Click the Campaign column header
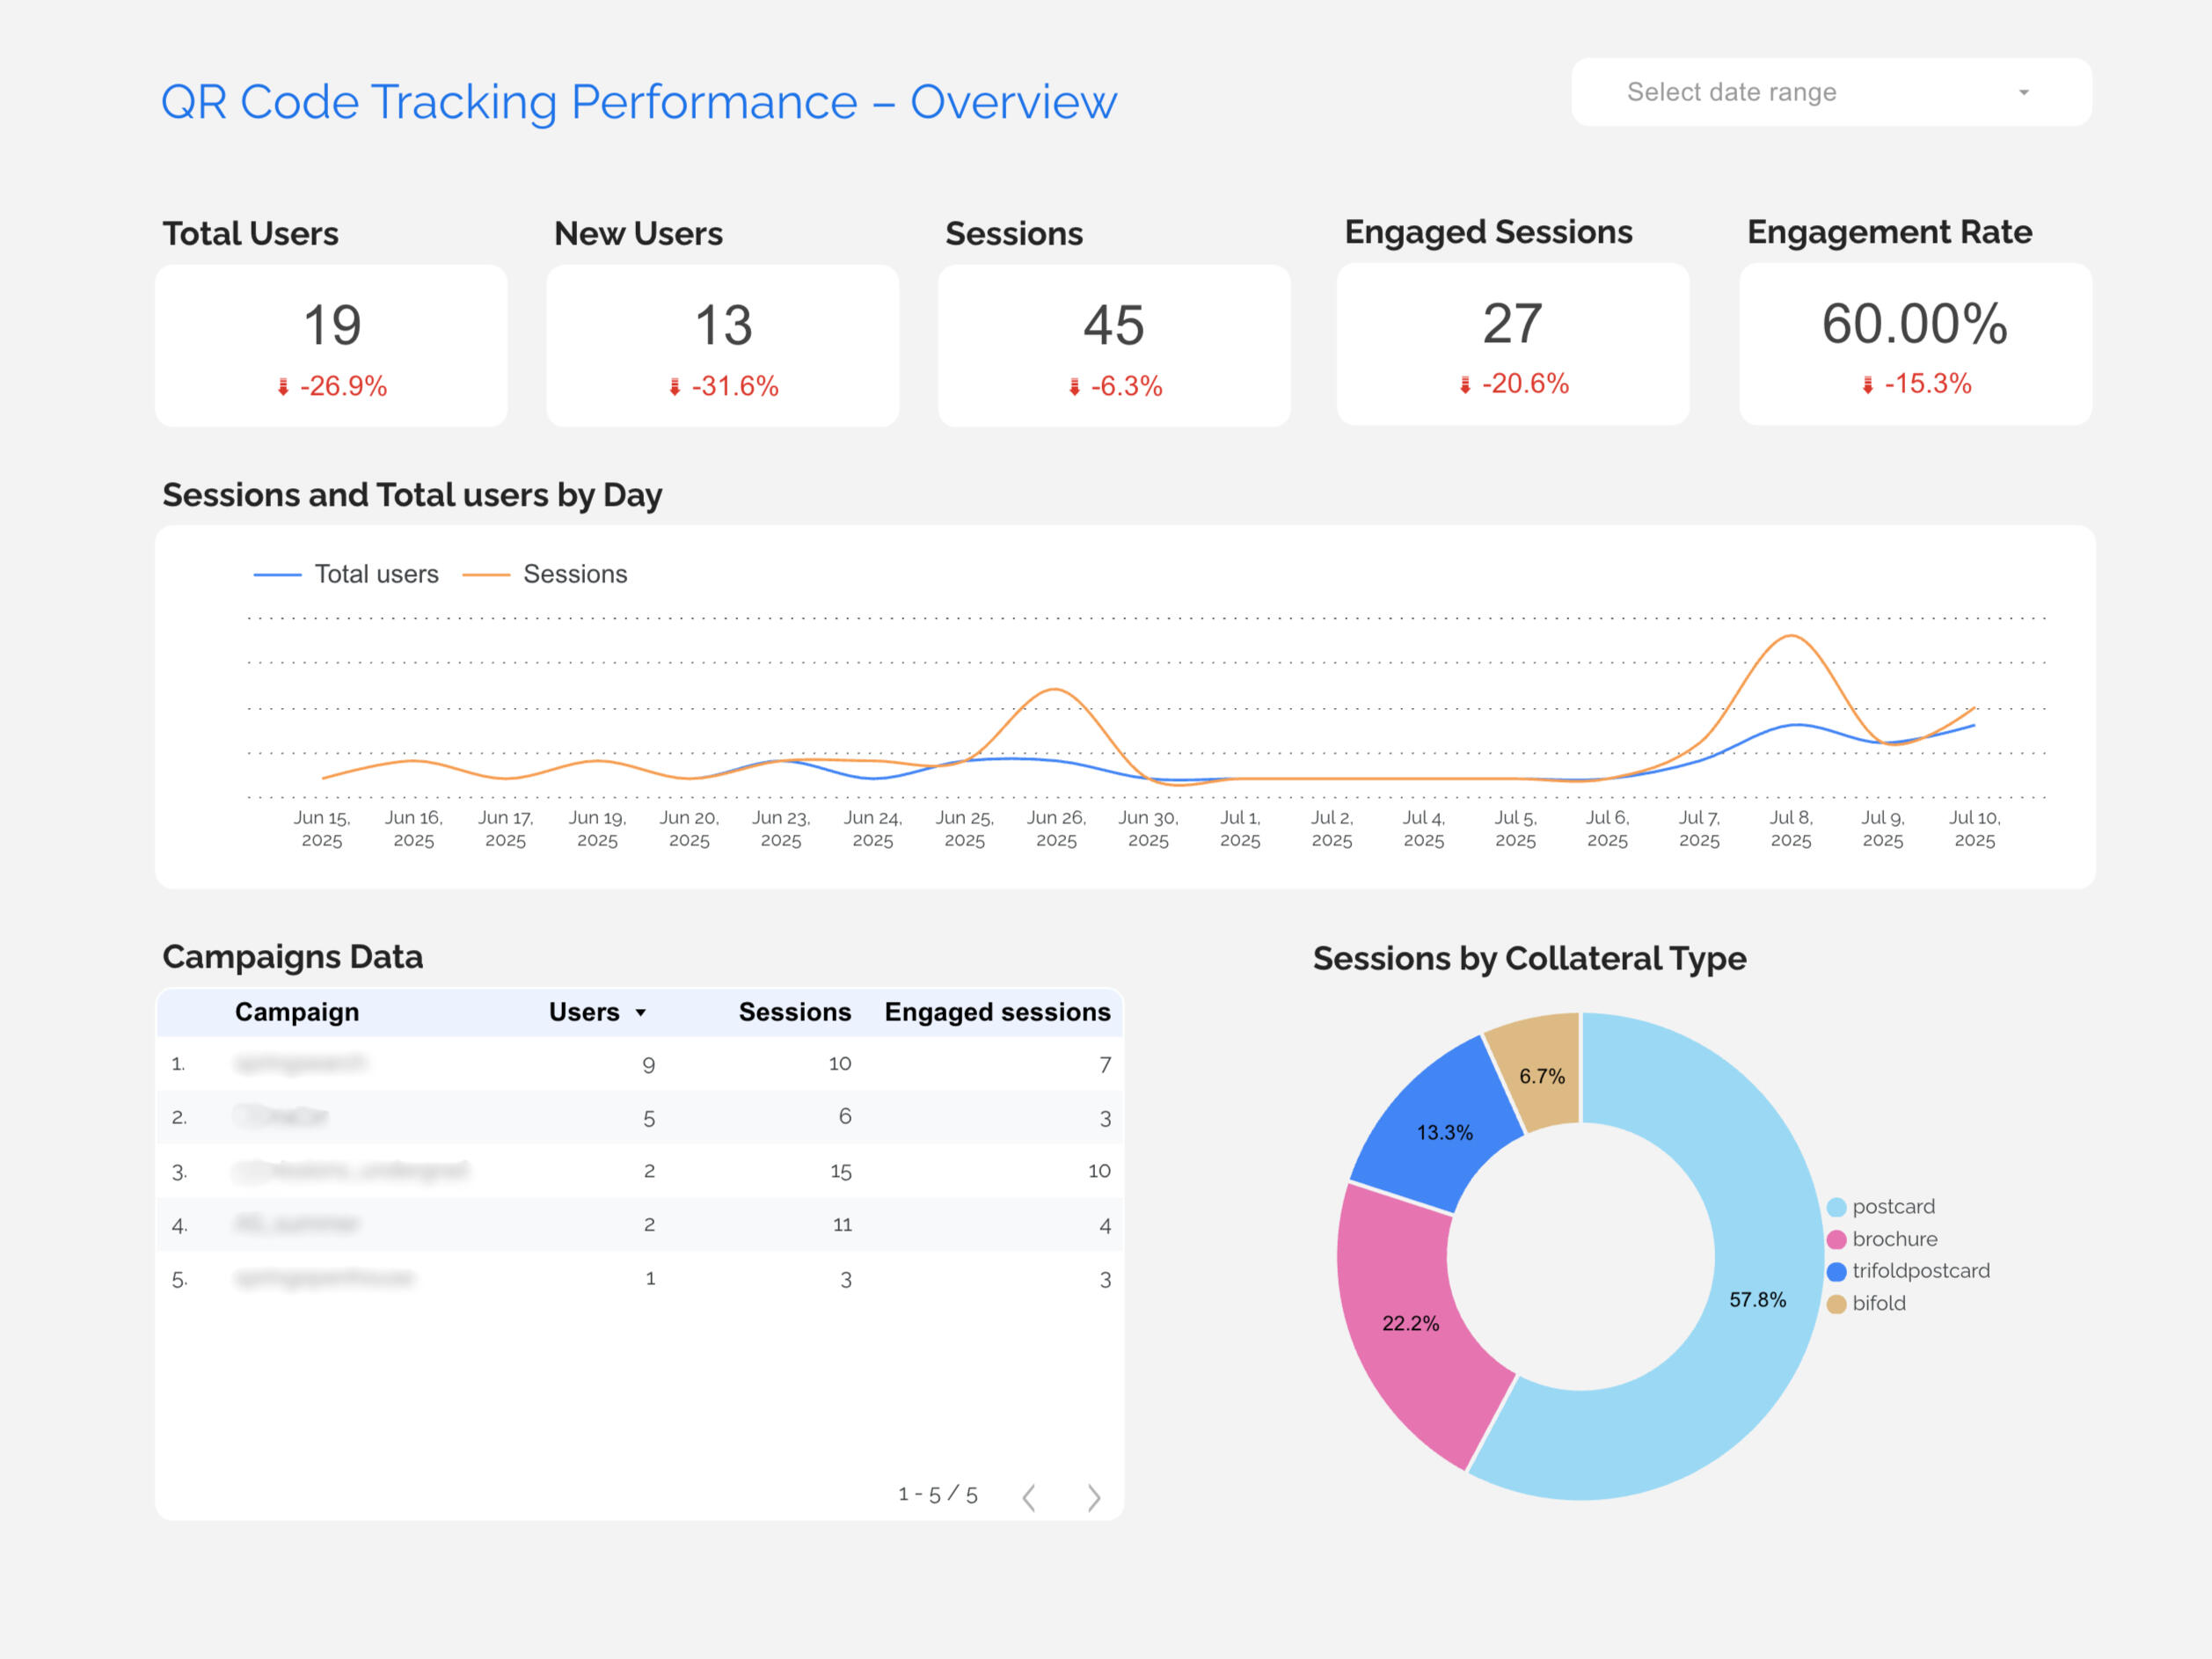The height and width of the screenshot is (1659, 2212). point(297,1012)
